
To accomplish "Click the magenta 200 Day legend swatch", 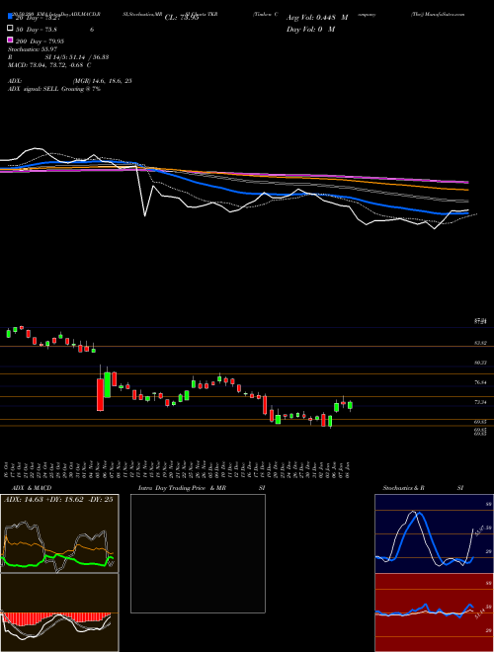I will tap(10, 40).
